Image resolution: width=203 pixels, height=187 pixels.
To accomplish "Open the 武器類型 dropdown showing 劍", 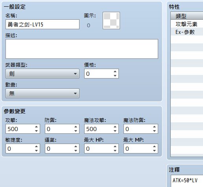I will [x=42, y=74].
